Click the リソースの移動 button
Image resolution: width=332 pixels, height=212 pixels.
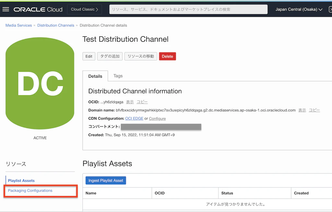coord(141,56)
